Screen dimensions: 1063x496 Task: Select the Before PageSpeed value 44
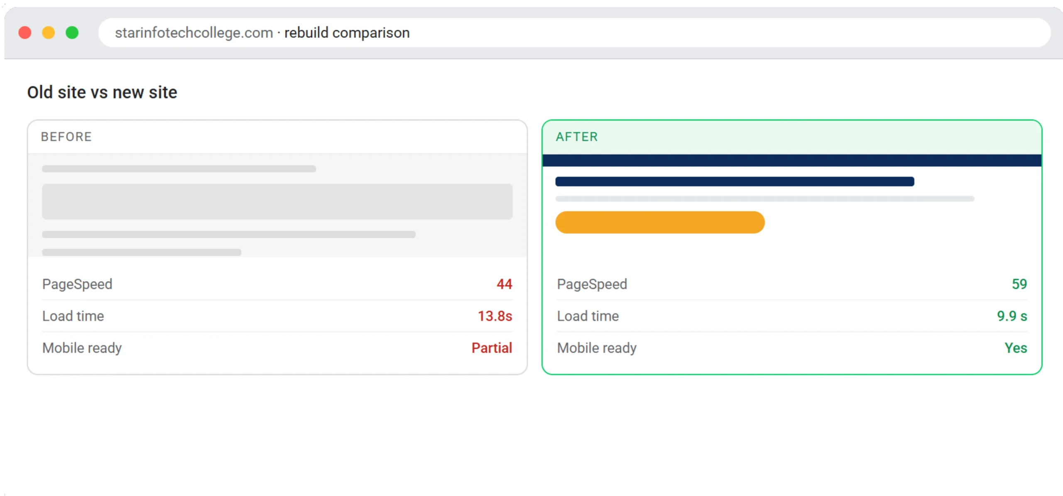coord(504,284)
